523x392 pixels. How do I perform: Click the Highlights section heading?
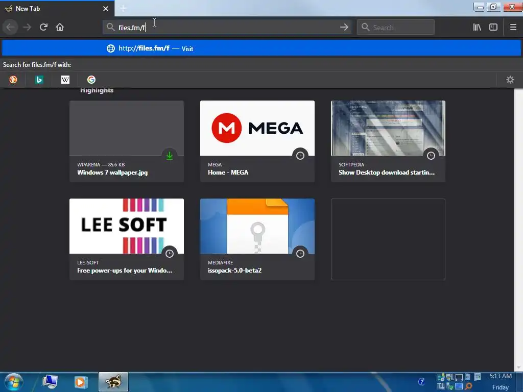pos(97,90)
